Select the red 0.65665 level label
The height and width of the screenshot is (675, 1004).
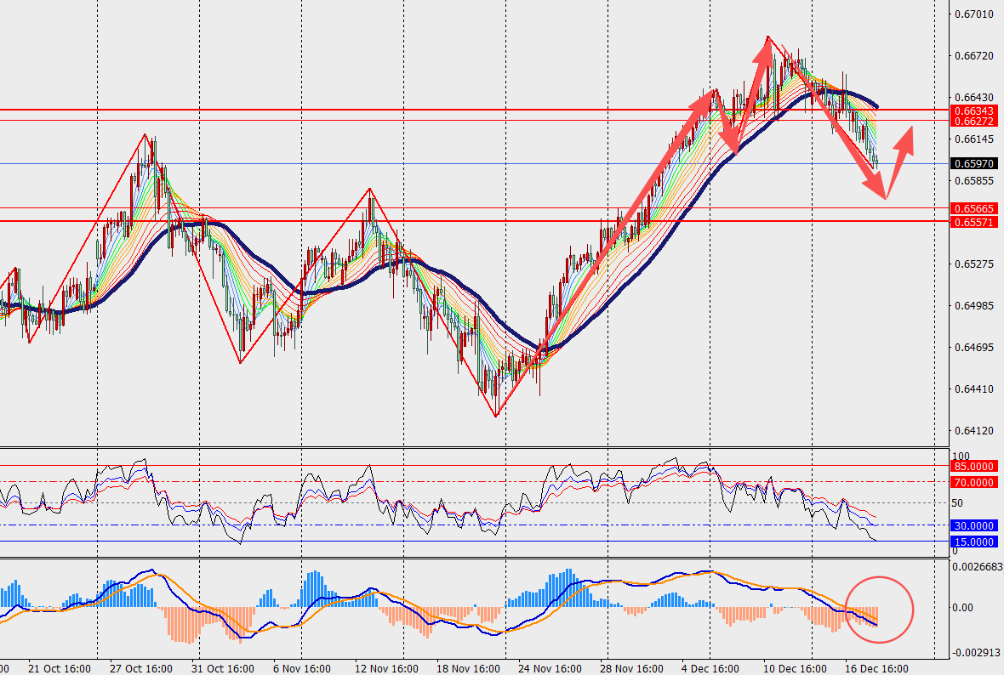(974, 208)
